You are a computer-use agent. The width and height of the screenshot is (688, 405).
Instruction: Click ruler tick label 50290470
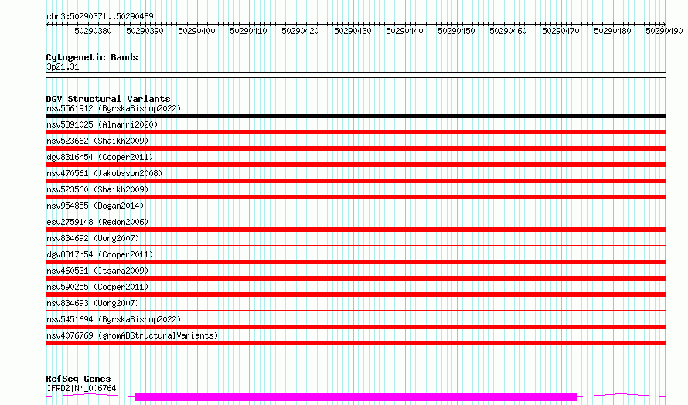pyautogui.click(x=560, y=31)
